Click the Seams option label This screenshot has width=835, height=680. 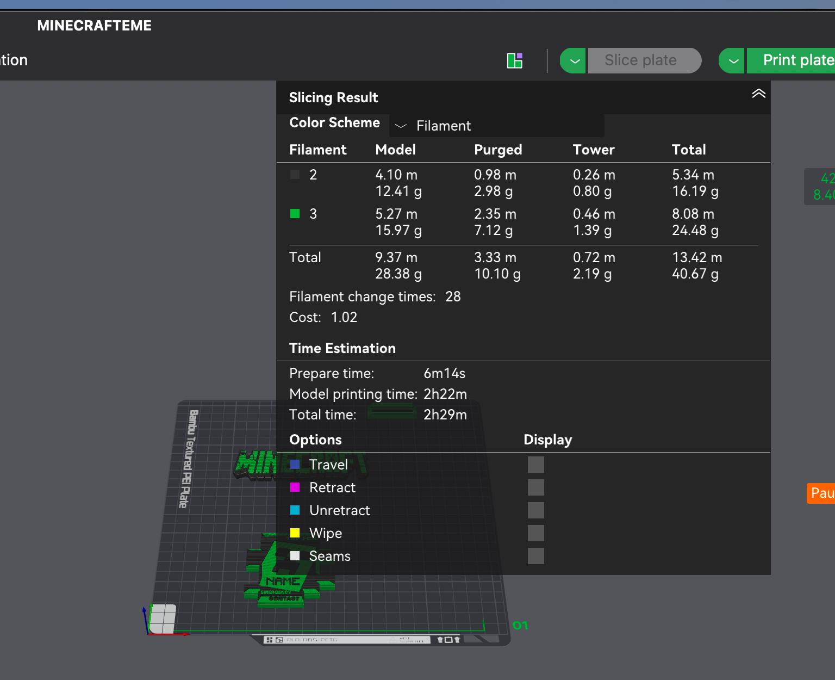[330, 556]
